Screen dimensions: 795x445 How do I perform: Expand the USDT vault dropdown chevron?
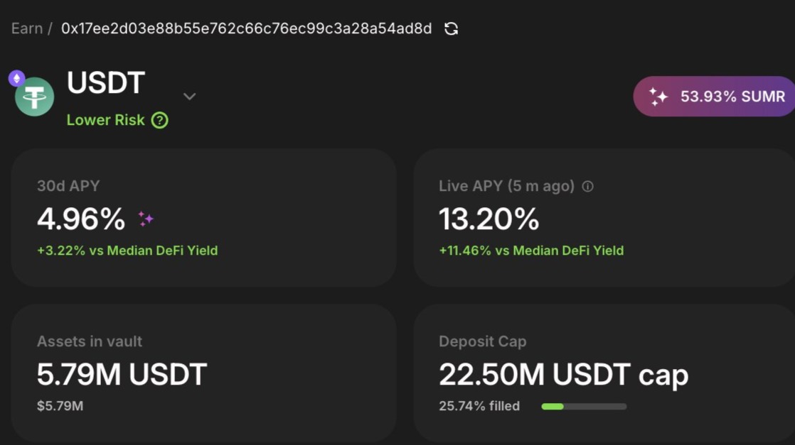coord(189,97)
